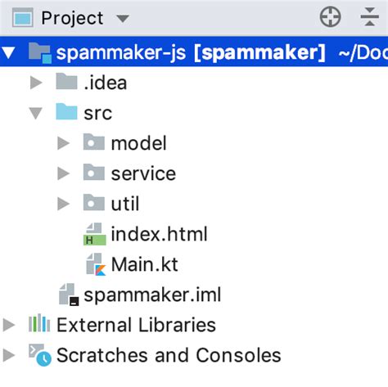
Task: Expand the .idea folder
Action: coord(36,83)
